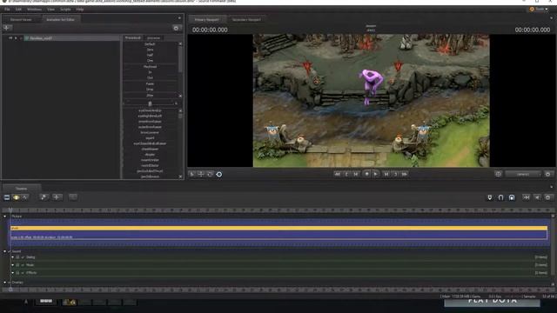Open the Edit menu
This screenshot has height=313, width=557.
[x=18, y=9]
